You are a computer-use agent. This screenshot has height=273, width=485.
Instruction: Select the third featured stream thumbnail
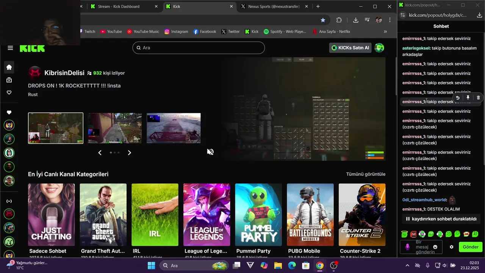[174, 128]
